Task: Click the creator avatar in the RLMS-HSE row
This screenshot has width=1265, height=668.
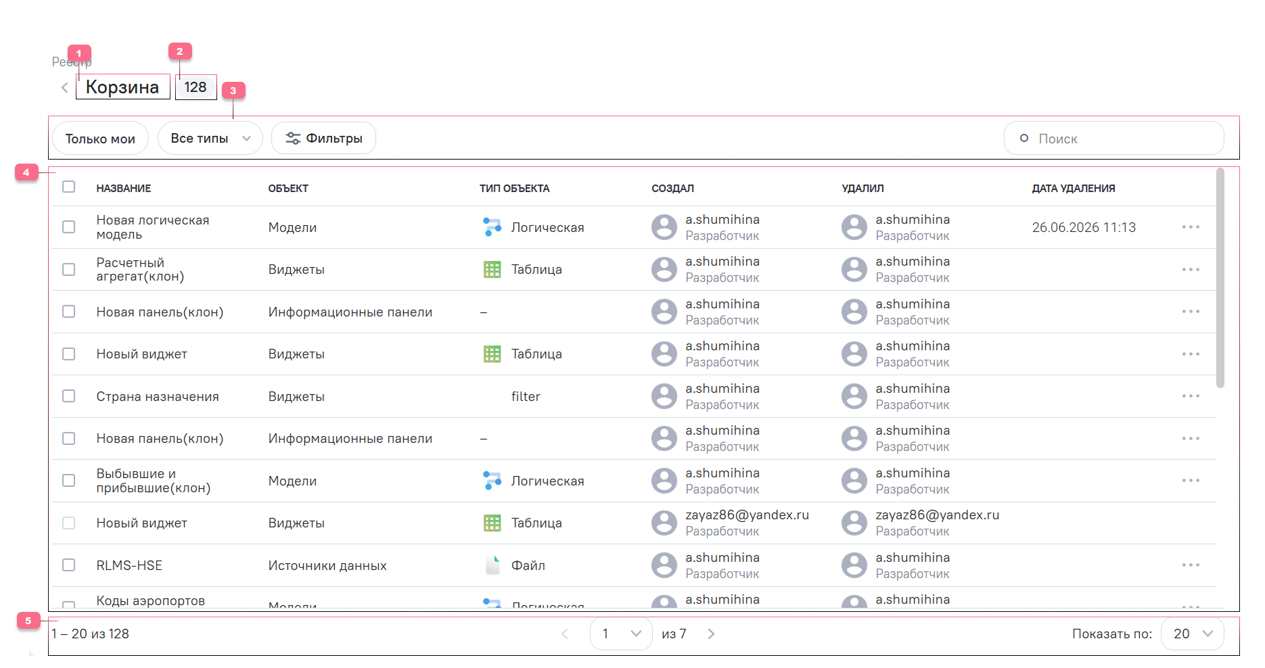Action: coord(664,565)
